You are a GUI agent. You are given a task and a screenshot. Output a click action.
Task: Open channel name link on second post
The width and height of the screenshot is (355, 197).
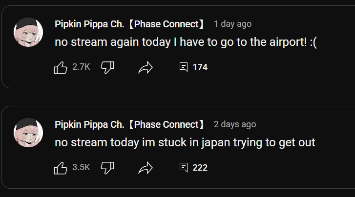(129, 124)
